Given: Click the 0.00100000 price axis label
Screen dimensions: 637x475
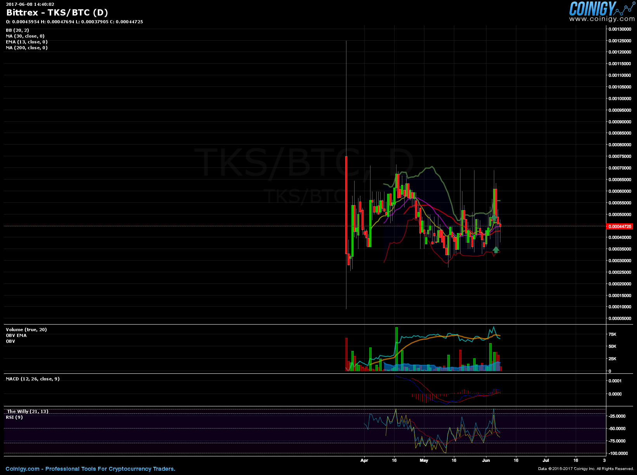Looking at the screenshot, I should (x=620, y=98).
